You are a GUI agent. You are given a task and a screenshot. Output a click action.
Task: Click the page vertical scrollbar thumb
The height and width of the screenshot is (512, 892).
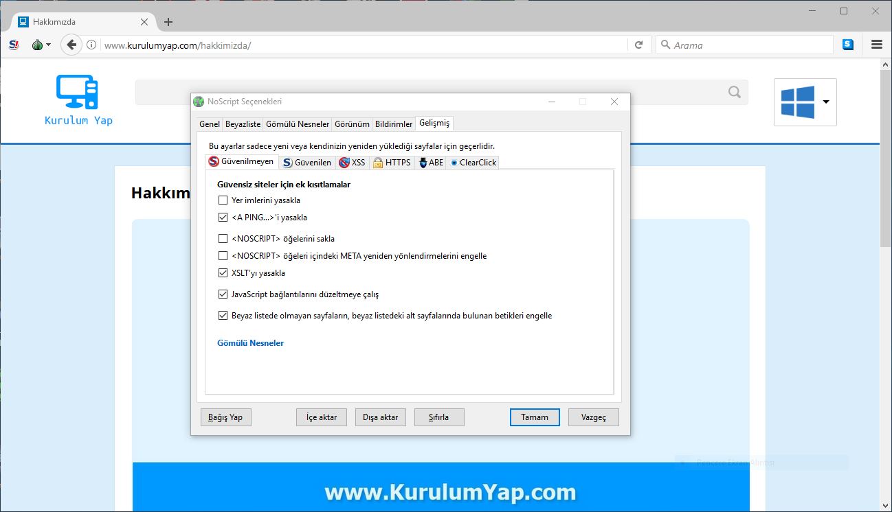[x=886, y=158]
